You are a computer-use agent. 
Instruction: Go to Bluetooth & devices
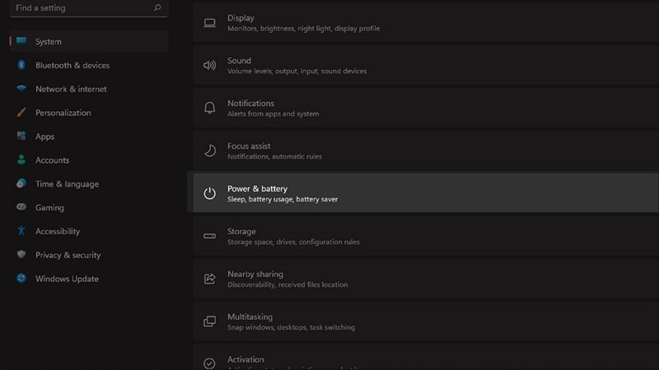point(72,65)
